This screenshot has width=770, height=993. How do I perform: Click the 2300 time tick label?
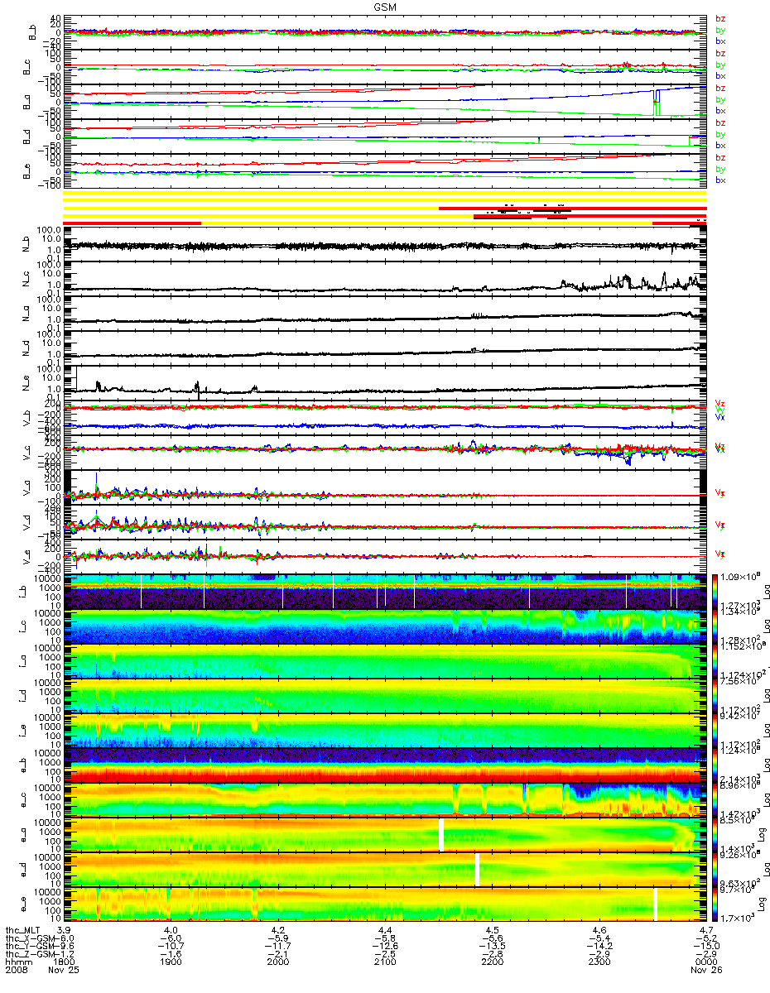599,962
